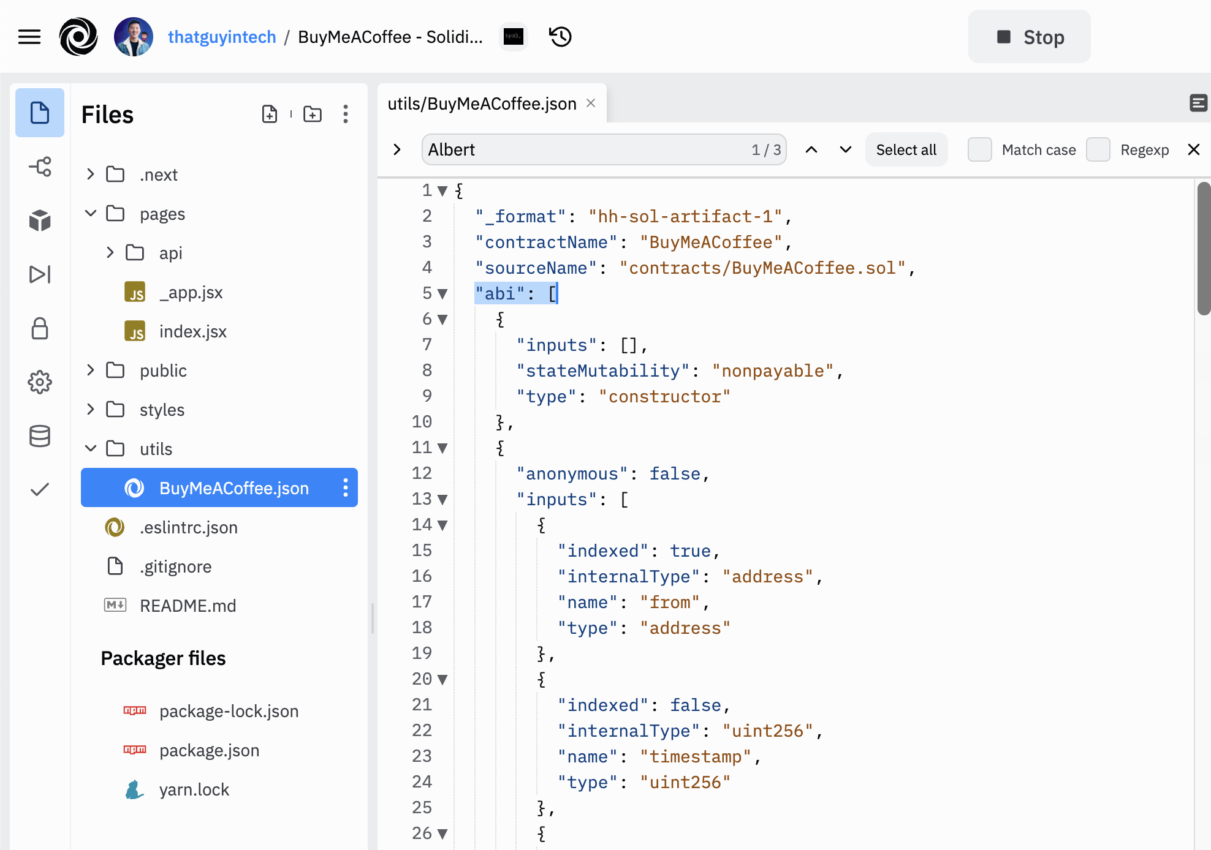
Task: Collapse the utils folder
Action: pos(91,448)
